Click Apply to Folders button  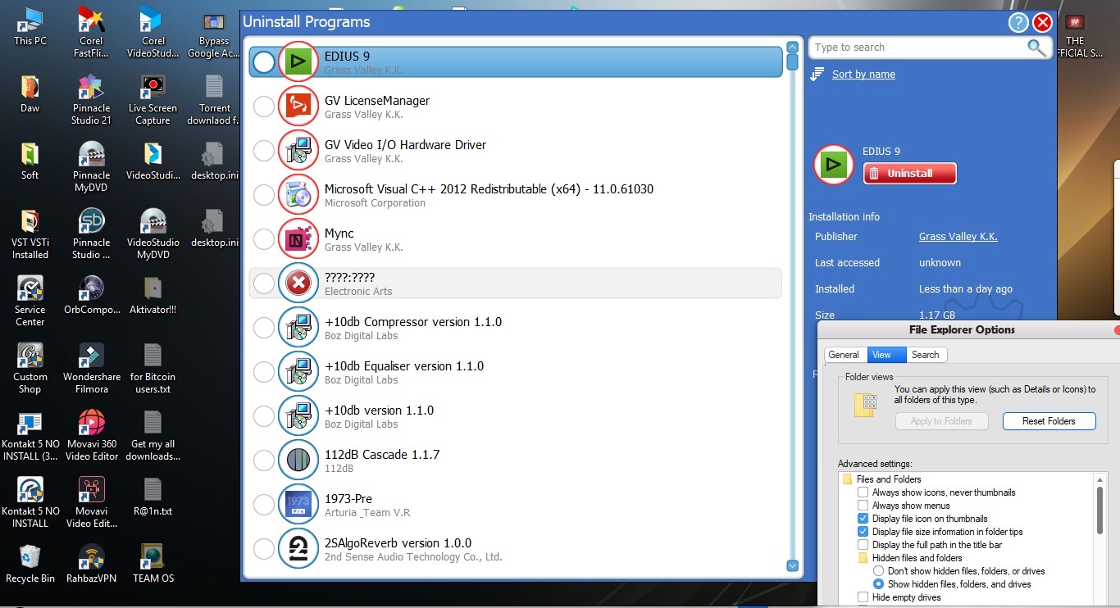coord(941,421)
